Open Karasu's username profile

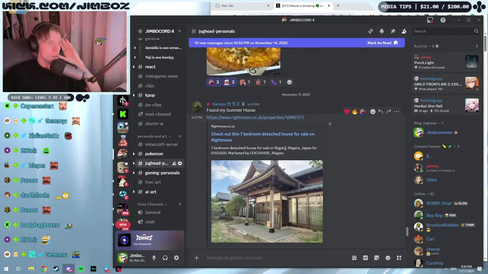pos(226,104)
